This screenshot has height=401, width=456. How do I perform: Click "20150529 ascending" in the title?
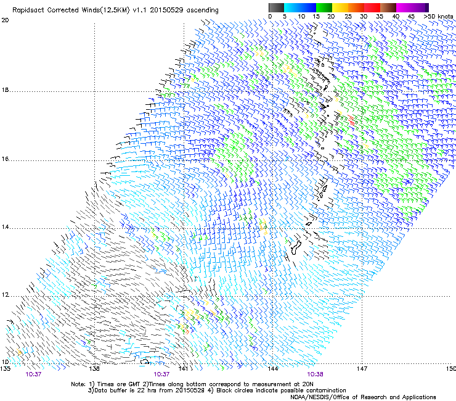tap(184, 10)
